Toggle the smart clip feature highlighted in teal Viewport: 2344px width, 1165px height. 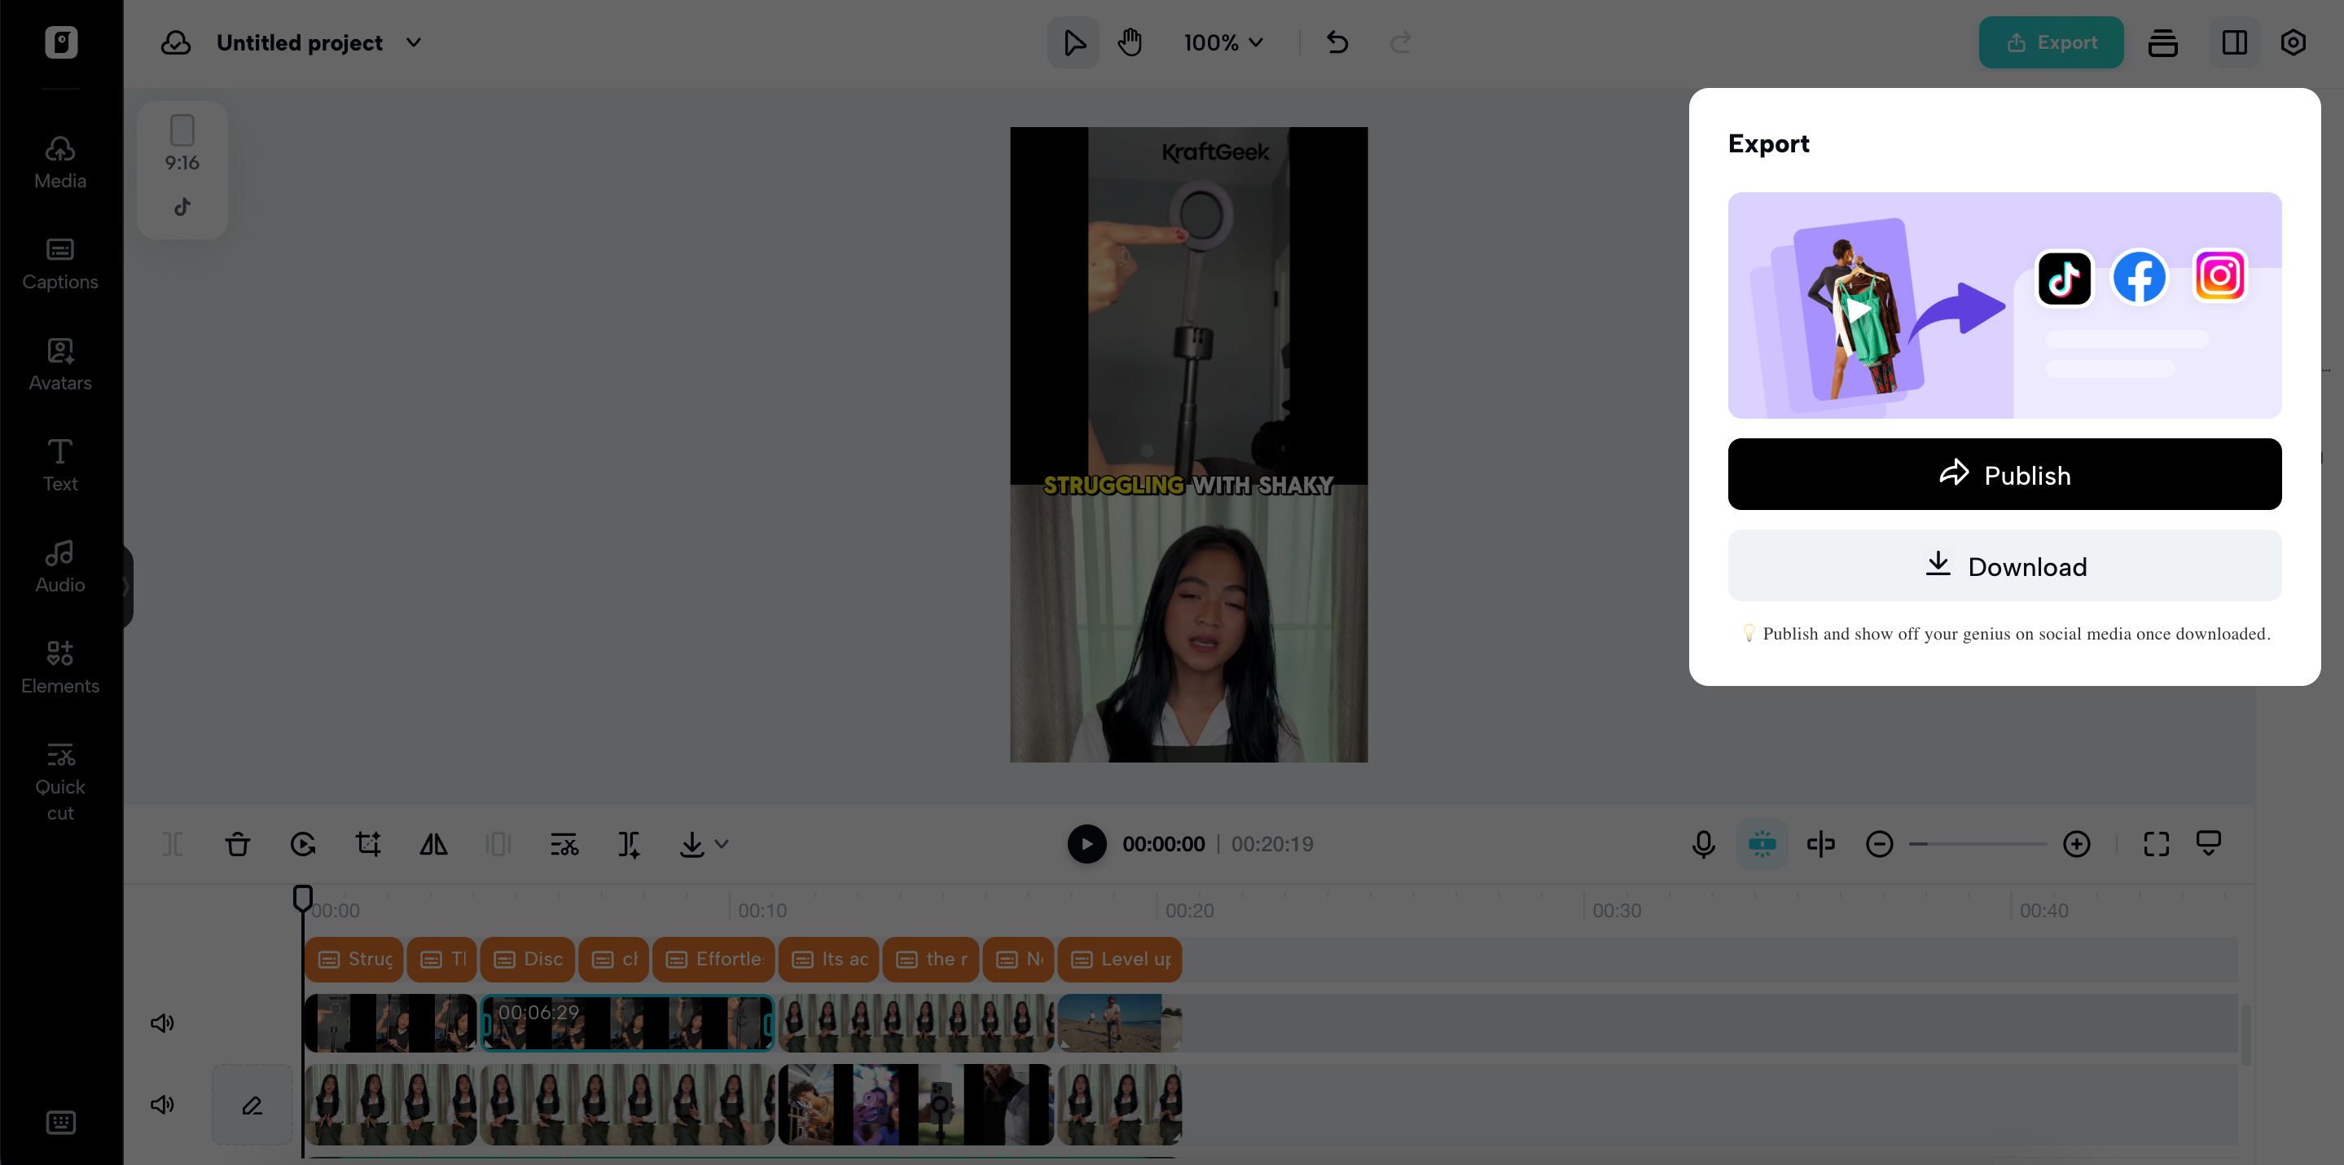point(1762,844)
